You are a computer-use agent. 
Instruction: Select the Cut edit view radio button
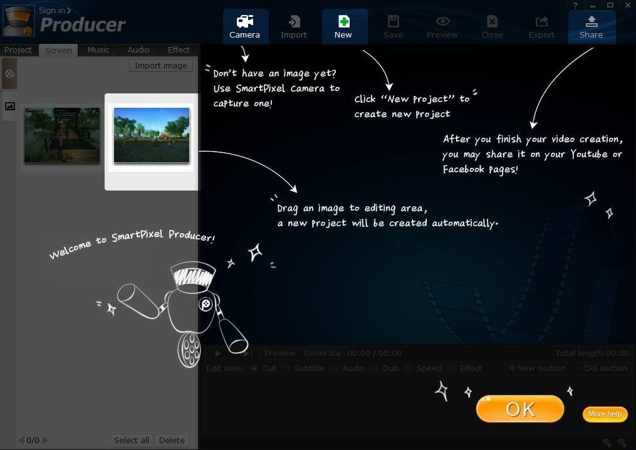coord(254,369)
